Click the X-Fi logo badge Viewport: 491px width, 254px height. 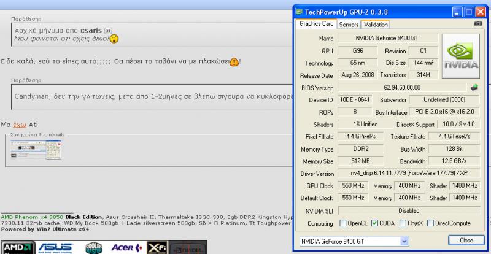pyautogui.click(x=157, y=247)
